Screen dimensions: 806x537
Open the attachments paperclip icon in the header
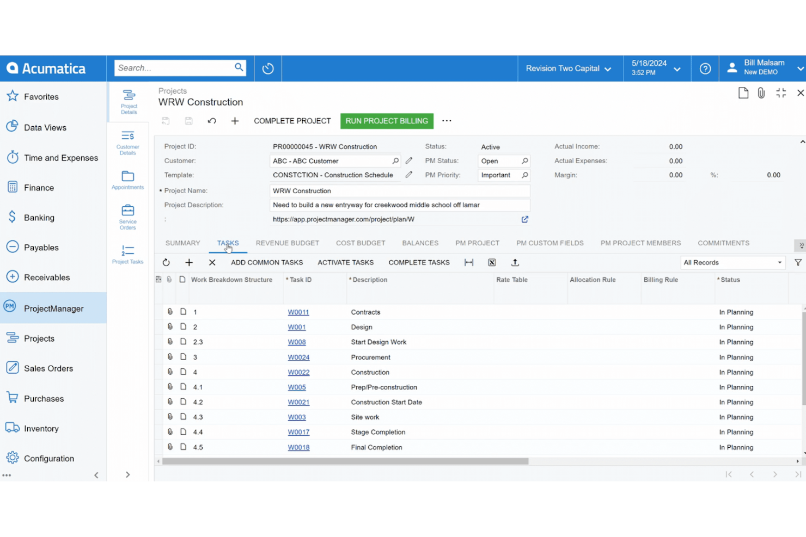click(761, 92)
